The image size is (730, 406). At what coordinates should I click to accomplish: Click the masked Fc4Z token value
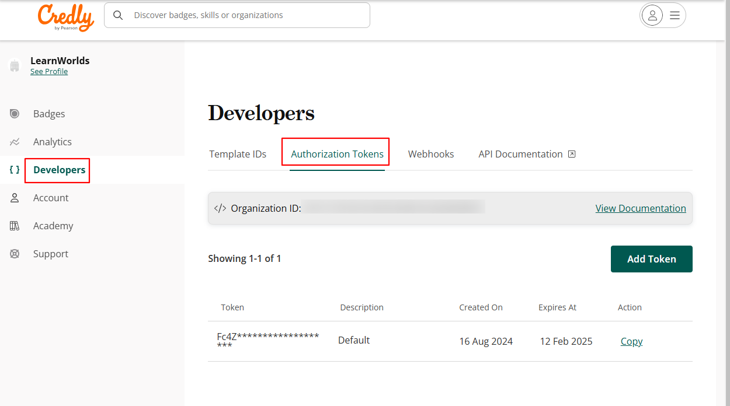click(x=268, y=341)
